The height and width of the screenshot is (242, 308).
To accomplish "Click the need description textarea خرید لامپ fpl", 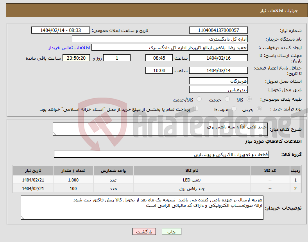I will (x=160, y=129).
